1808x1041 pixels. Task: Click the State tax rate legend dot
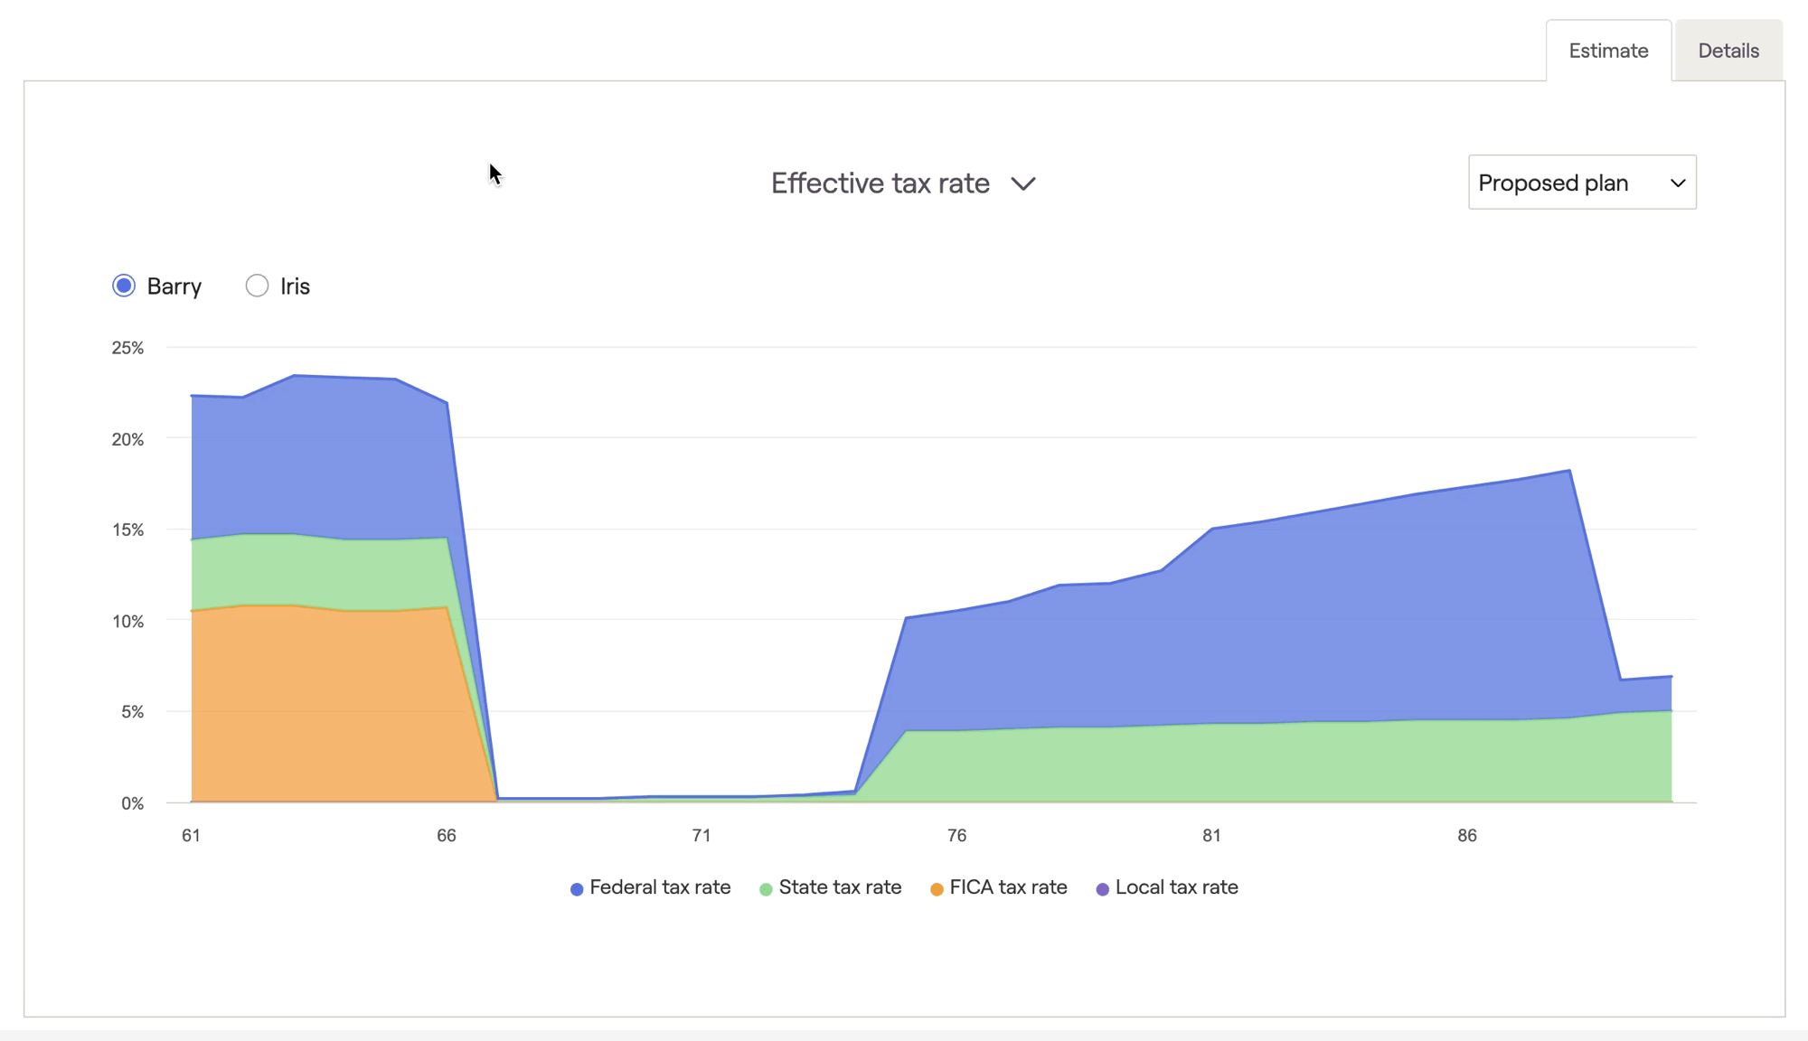coord(766,889)
